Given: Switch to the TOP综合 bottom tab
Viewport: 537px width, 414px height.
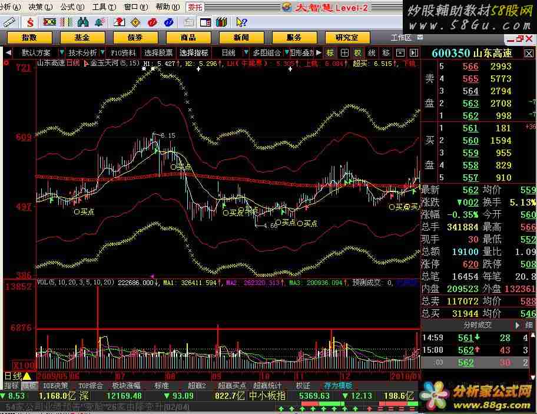Looking at the screenshot, I should coord(91,386).
